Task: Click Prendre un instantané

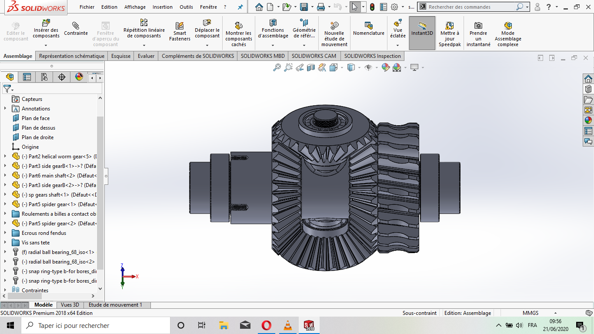Action: click(x=478, y=34)
